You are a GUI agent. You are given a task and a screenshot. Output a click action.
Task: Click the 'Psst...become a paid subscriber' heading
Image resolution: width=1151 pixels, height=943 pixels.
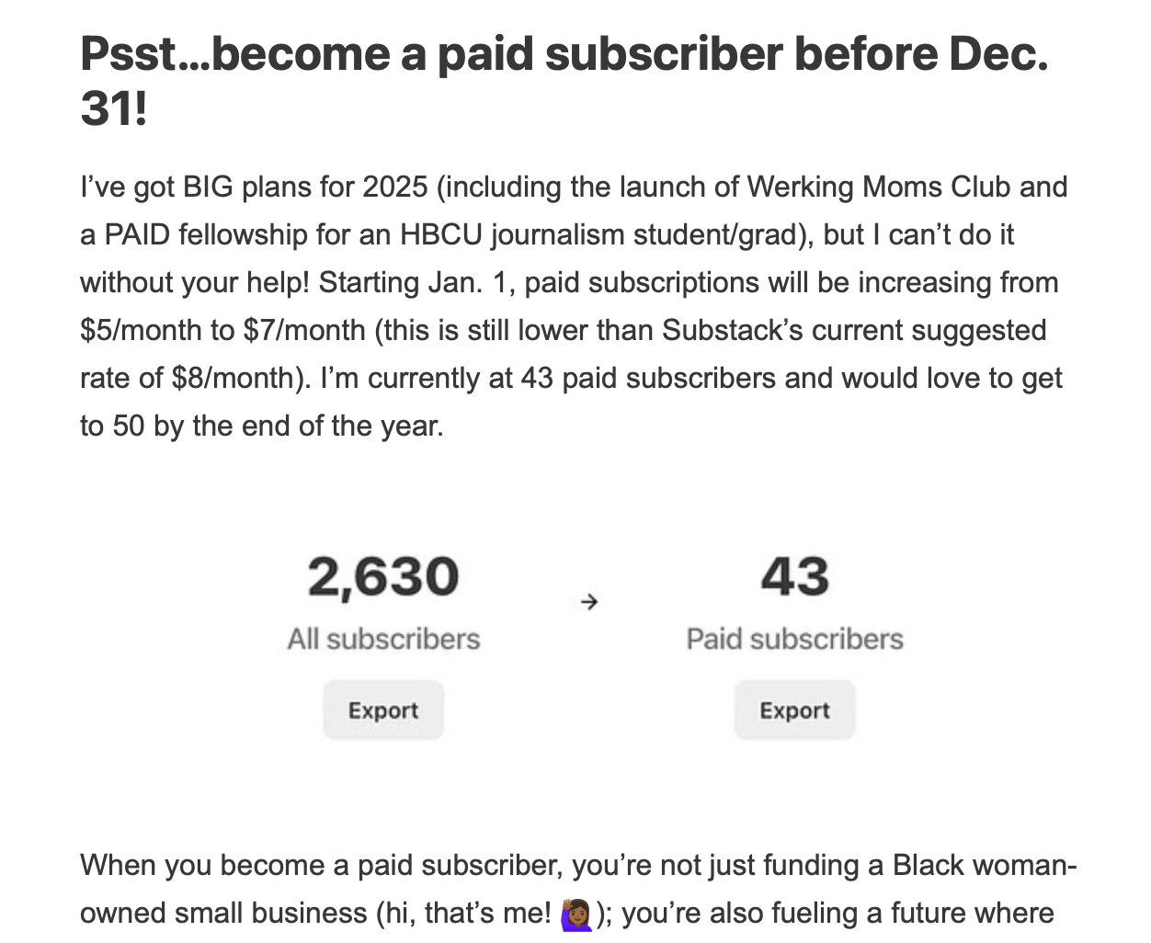point(564,81)
